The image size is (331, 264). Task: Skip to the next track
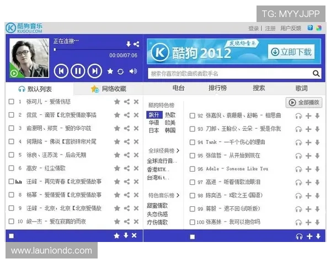click(x=95, y=71)
